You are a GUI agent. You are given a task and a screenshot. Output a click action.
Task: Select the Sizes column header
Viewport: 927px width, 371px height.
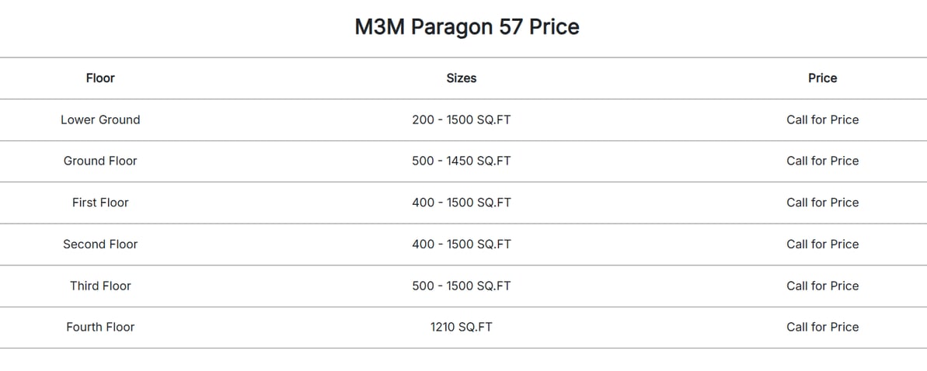click(461, 78)
